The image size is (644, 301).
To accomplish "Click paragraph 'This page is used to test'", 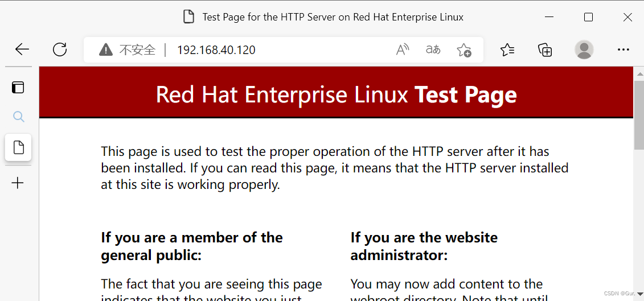I will [335, 168].
